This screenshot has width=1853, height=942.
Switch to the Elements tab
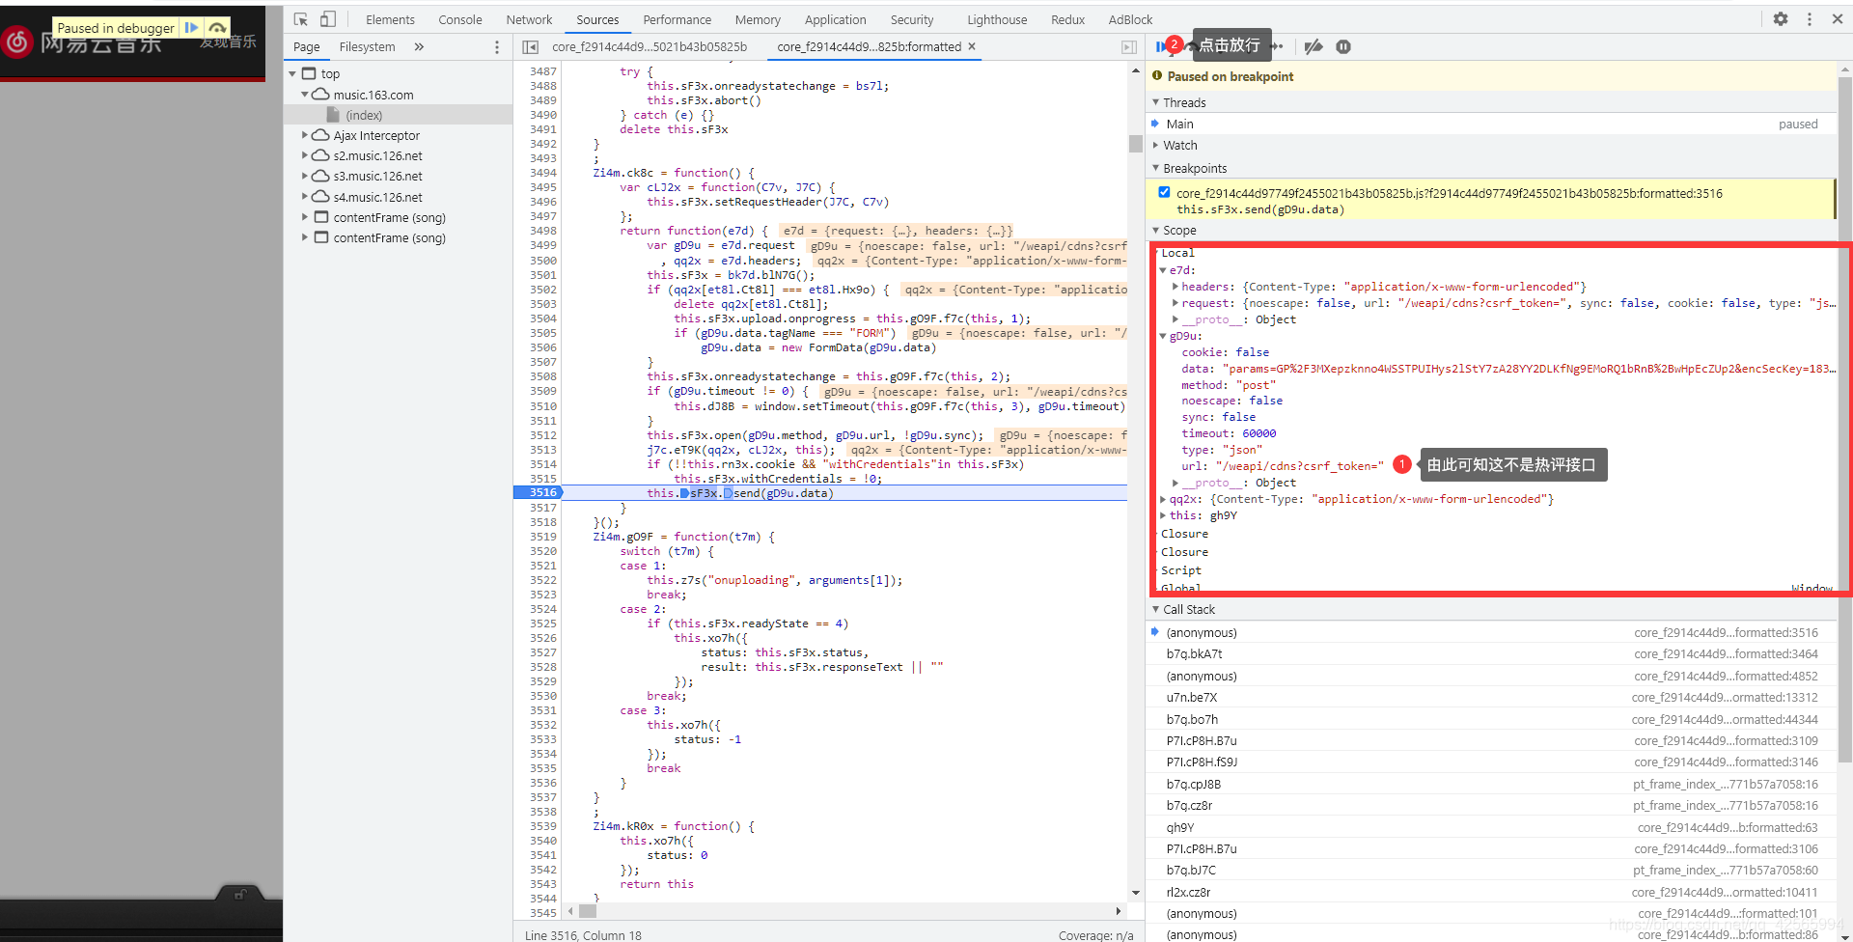390,19
